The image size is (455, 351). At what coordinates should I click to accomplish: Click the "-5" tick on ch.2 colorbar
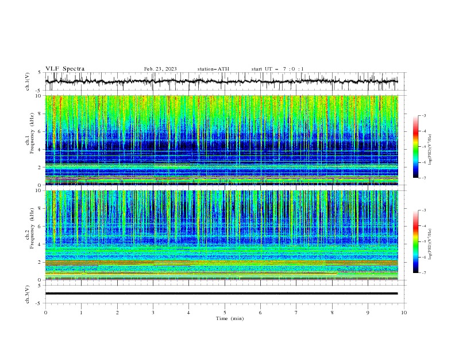click(423, 241)
